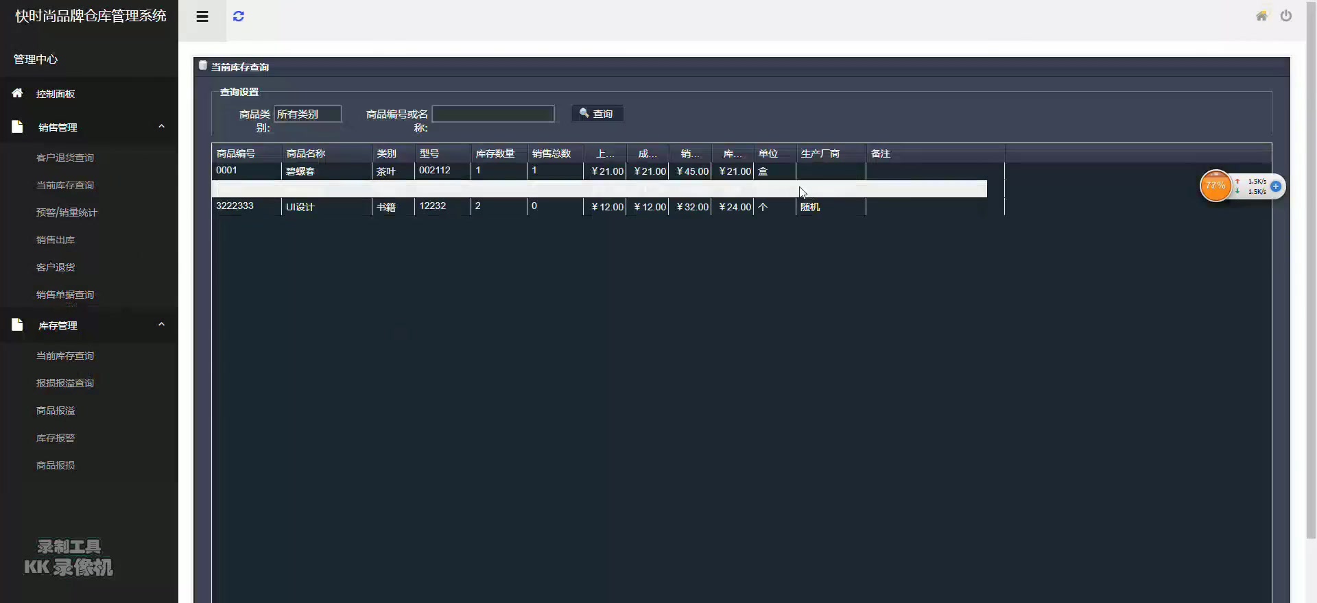
Task: Click the ¥45.00 price cell
Action: [x=690, y=171]
